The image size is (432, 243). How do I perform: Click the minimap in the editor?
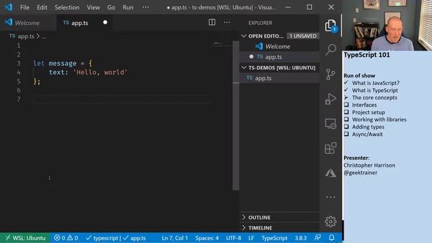[x=222, y=44]
